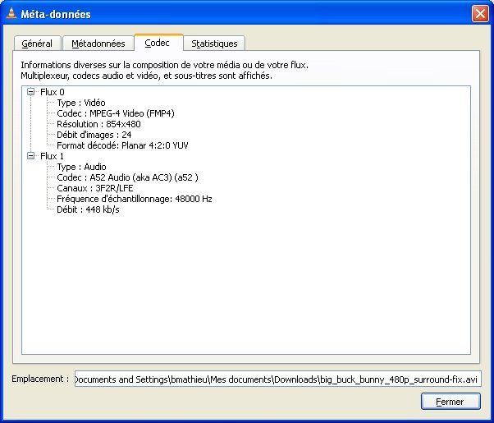Collapse the Flux 0 tree node

coord(31,92)
